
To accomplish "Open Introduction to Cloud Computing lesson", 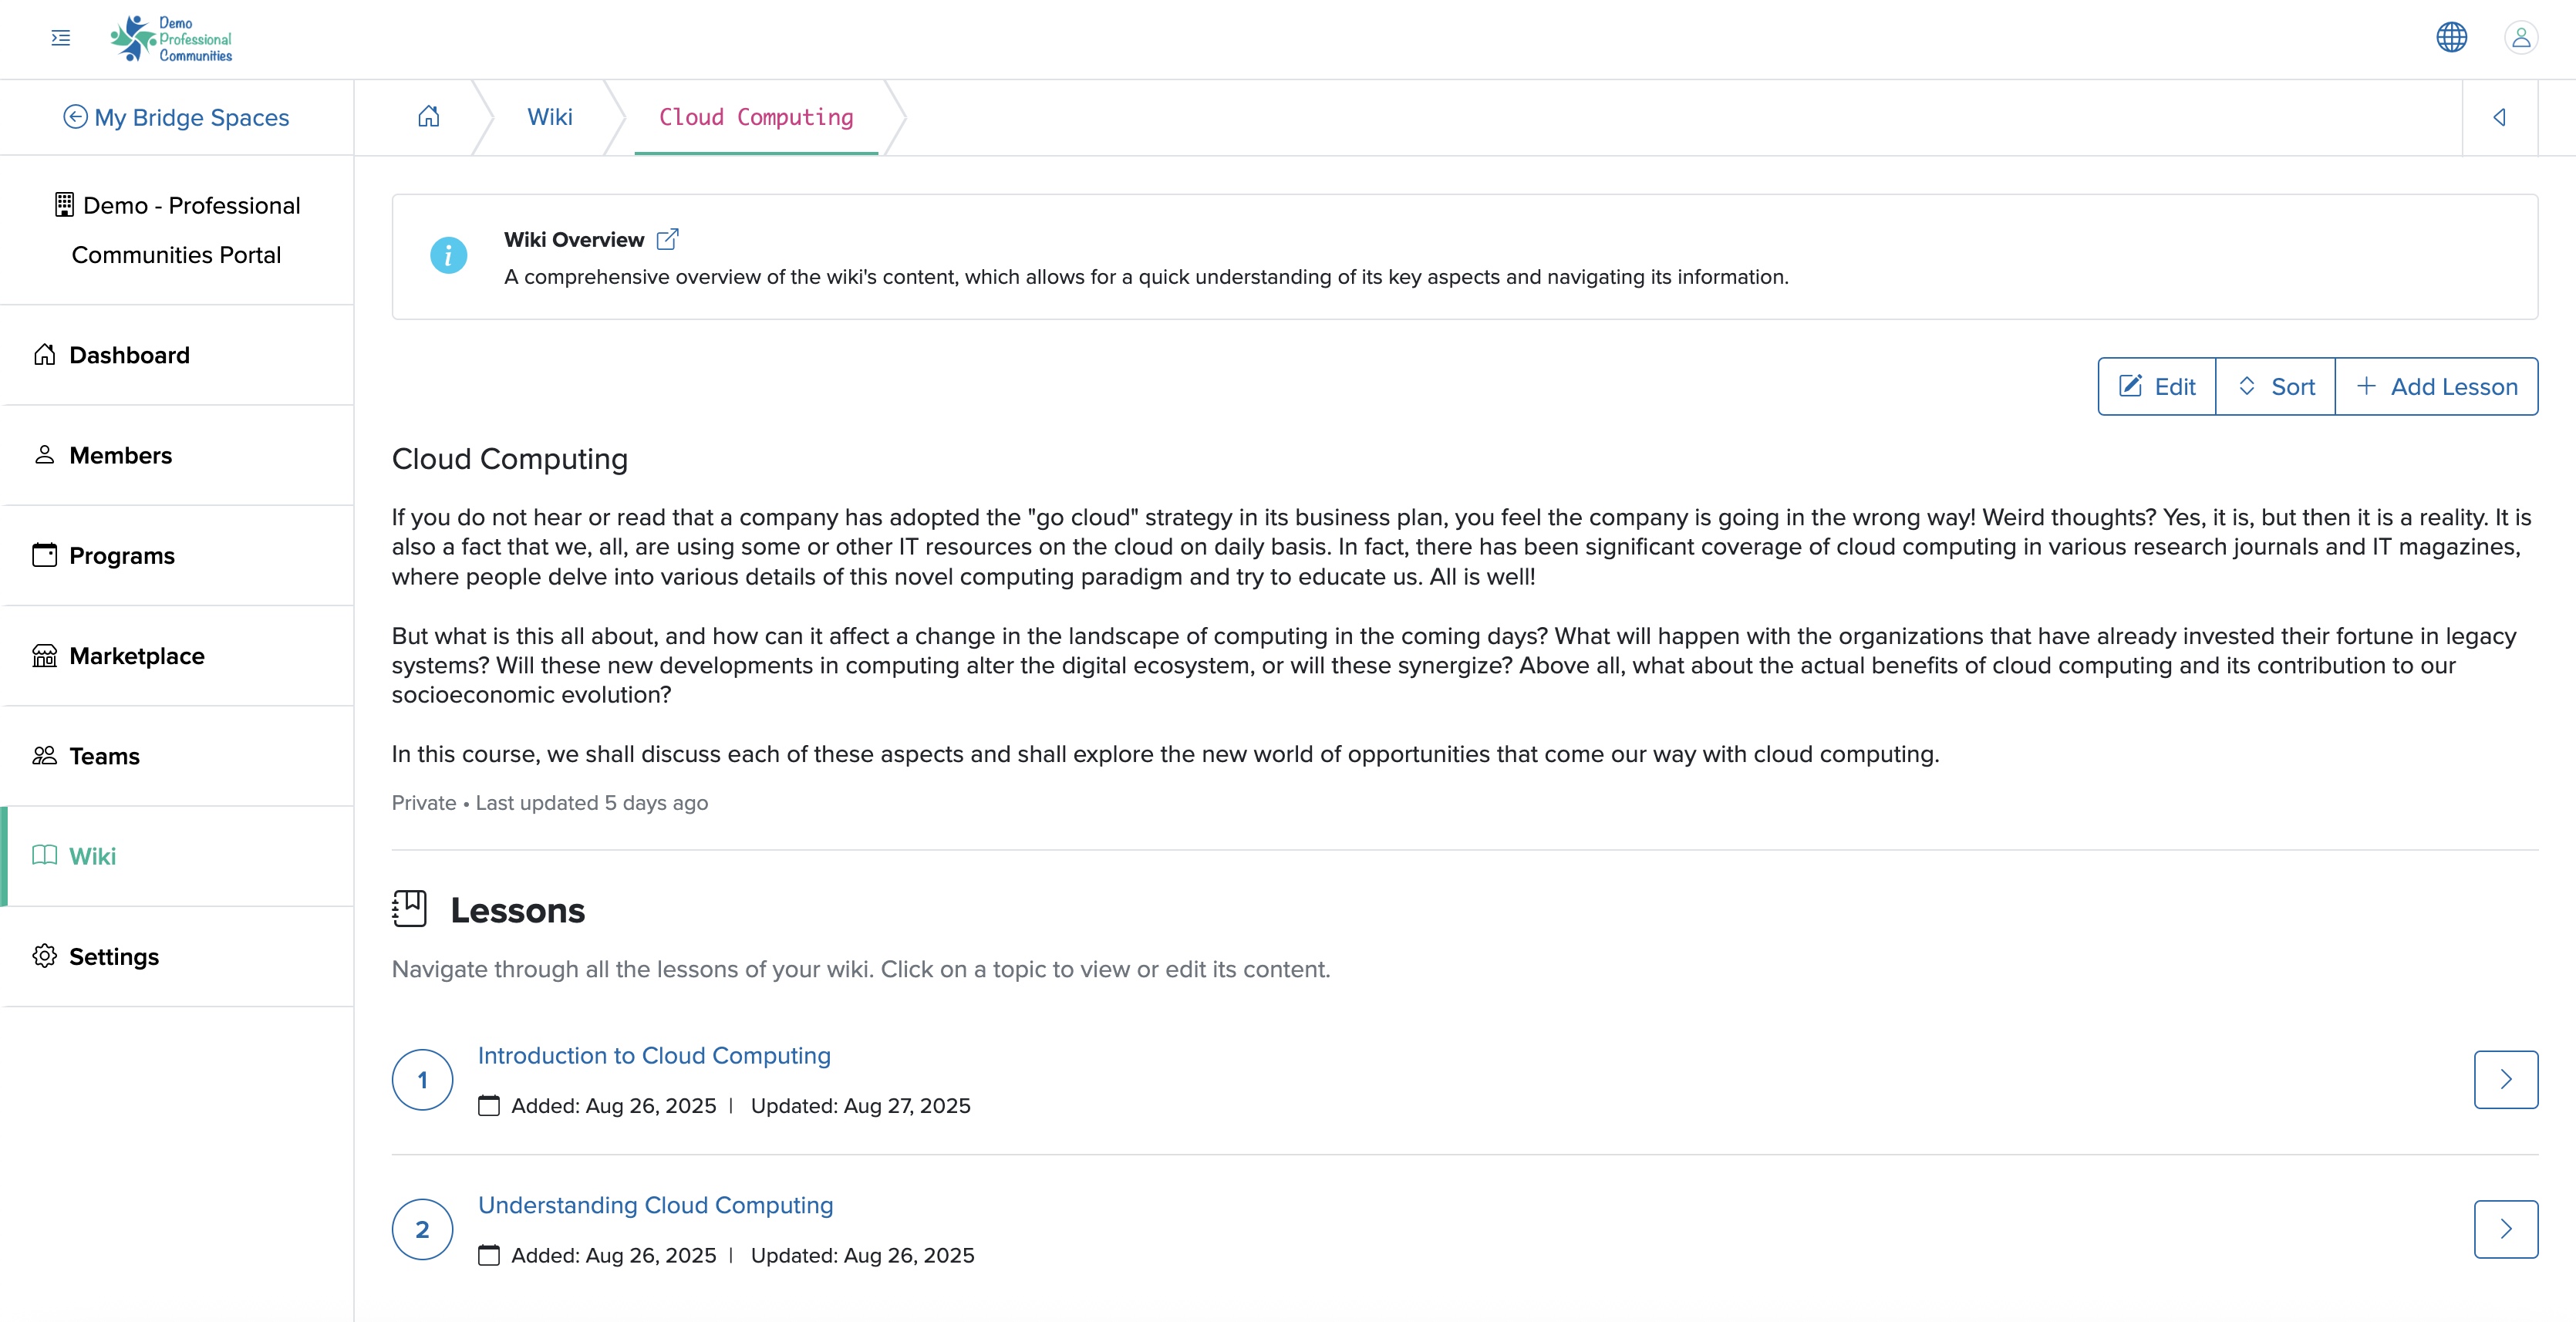I will click(x=654, y=1056).
